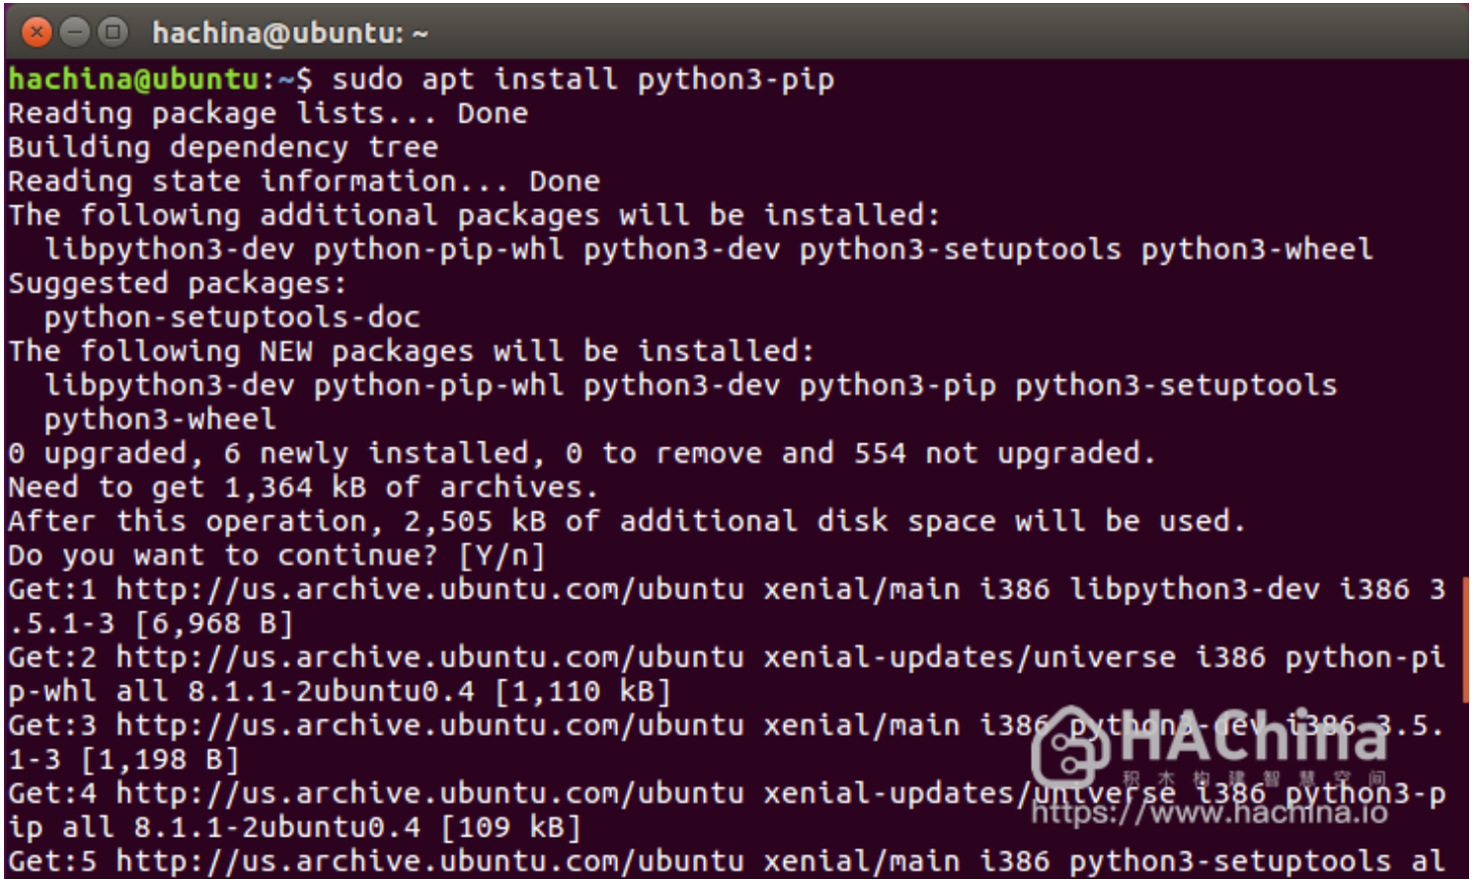
Task: Click the green hachina@ubuntu shell prompt
Action: click(133, 79)
